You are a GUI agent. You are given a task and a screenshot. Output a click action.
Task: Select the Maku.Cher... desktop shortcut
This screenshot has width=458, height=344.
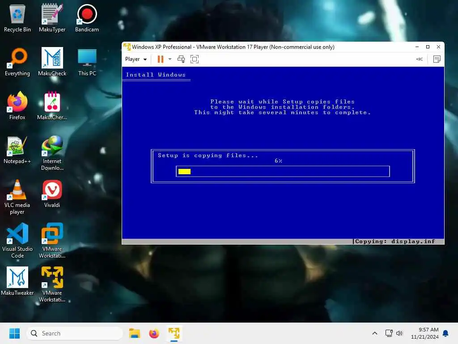click(x=52, y=106)
